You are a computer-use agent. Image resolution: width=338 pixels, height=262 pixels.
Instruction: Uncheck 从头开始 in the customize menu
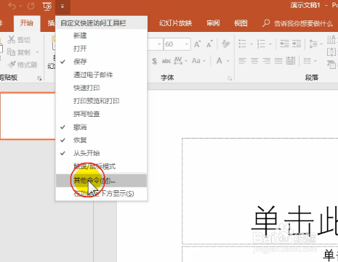(101, 153)
